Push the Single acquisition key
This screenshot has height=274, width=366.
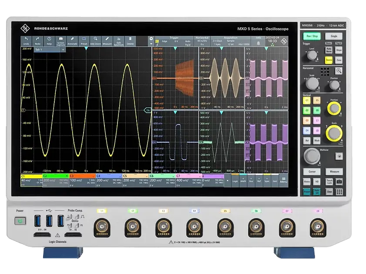click(334, 36)
